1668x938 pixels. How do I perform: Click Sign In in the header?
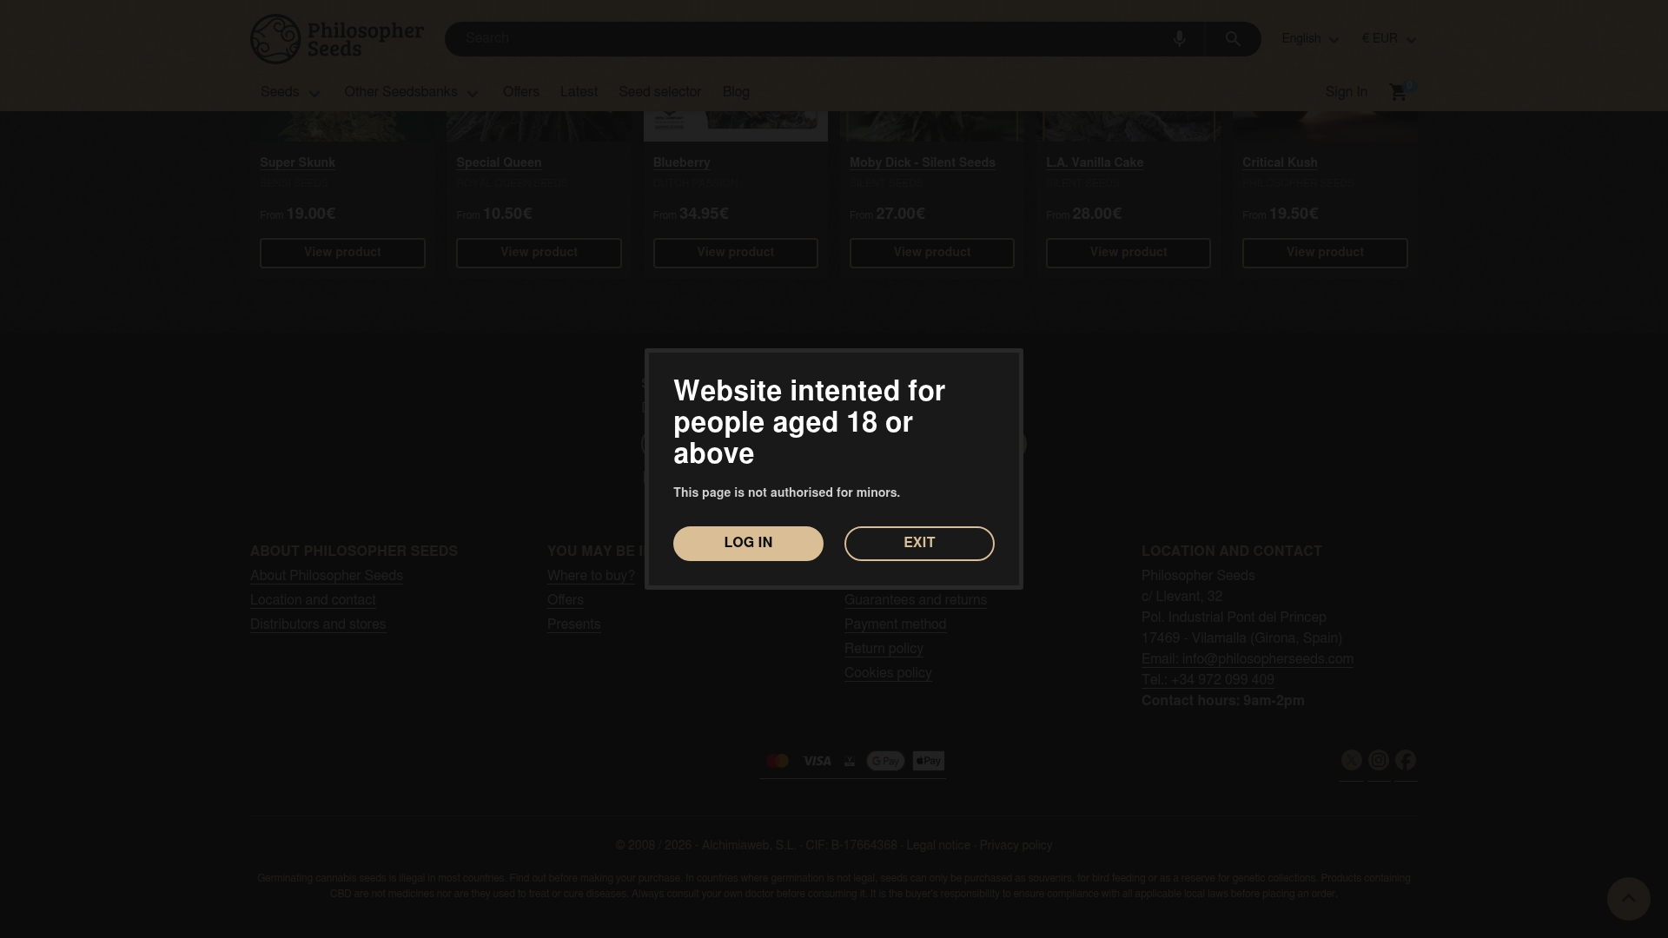(x=1347, y=92)
